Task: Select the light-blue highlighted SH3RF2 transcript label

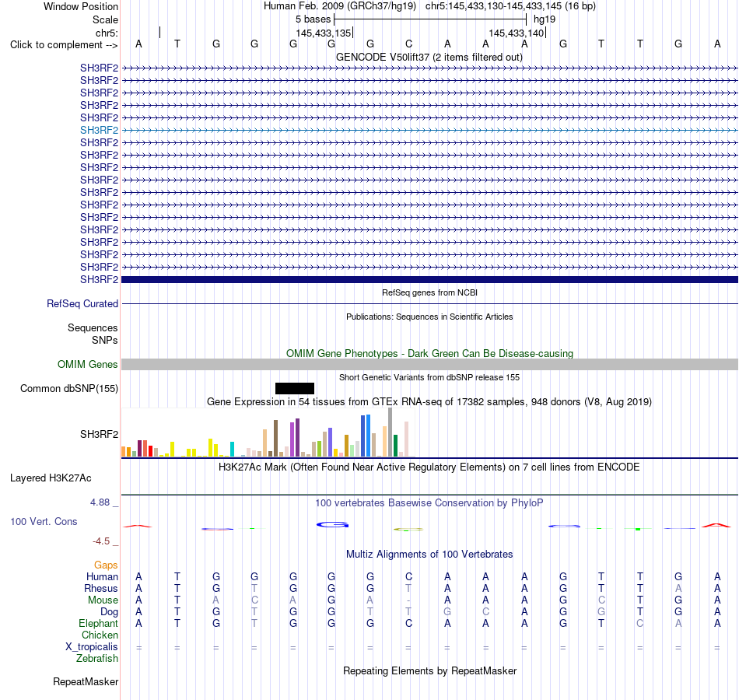Action: (x=99, y=130)
